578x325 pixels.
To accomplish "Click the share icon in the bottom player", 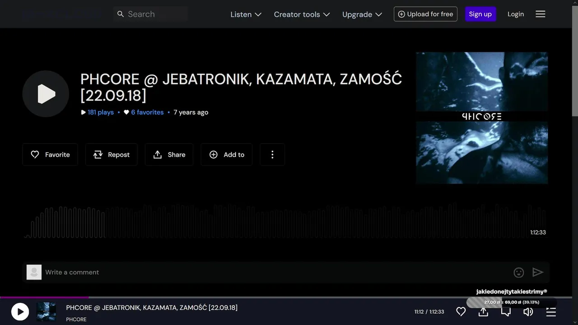I will coord(483,311).
